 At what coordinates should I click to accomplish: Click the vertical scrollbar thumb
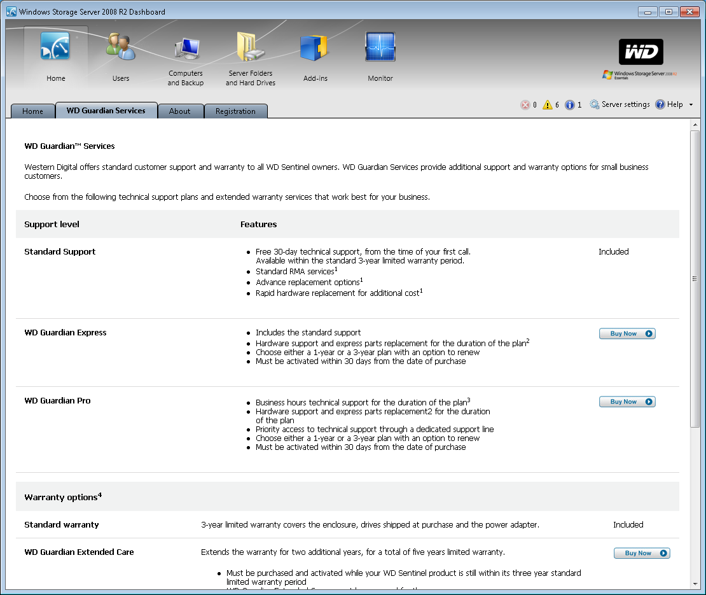coord(695,279)
